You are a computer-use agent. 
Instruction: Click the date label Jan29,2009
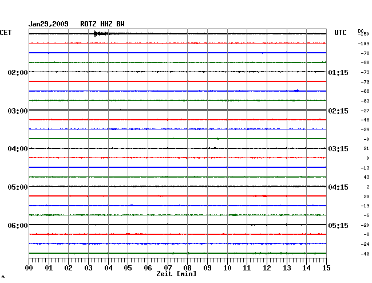(49, 24)
